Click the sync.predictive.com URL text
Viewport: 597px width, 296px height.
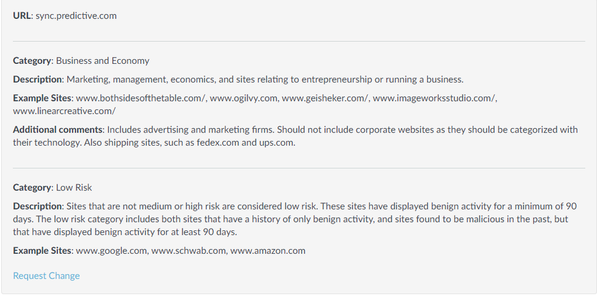pyautogui.click(x=76, y=16)
